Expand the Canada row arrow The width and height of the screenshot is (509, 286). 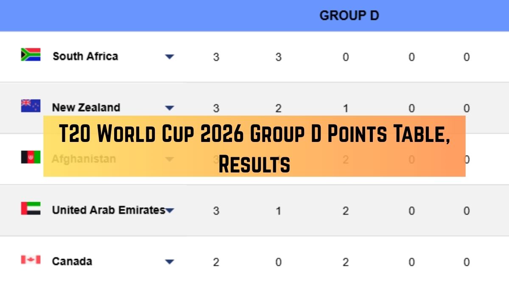pos(170,262)
